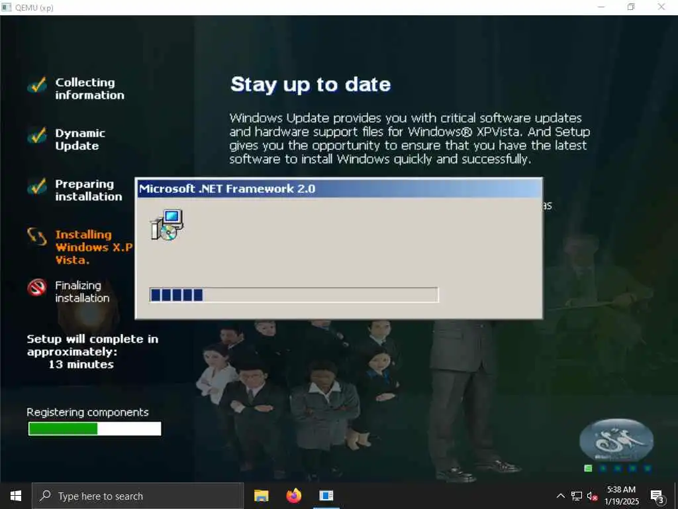Click the muted volume tray icon

point(592,496)
